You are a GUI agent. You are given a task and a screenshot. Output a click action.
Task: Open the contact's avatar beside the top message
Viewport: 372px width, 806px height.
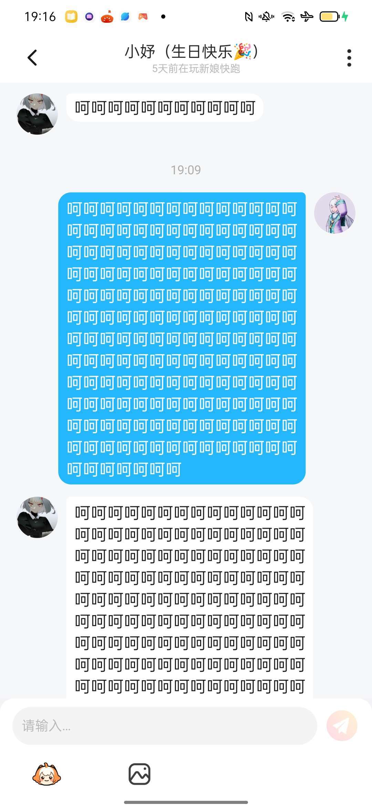click(x=37, y=114)
